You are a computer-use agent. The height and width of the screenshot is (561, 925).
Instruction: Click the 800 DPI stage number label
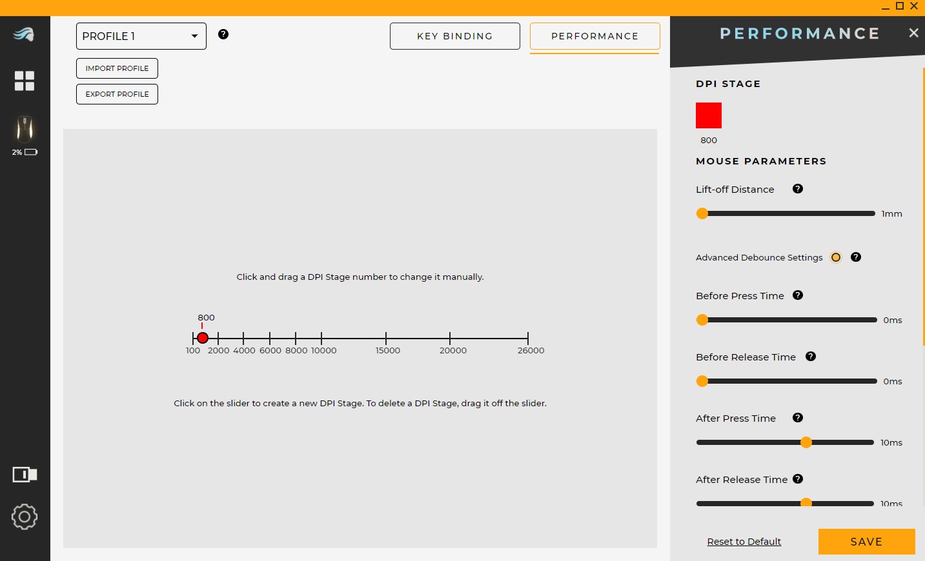click(x=206, y=317)
